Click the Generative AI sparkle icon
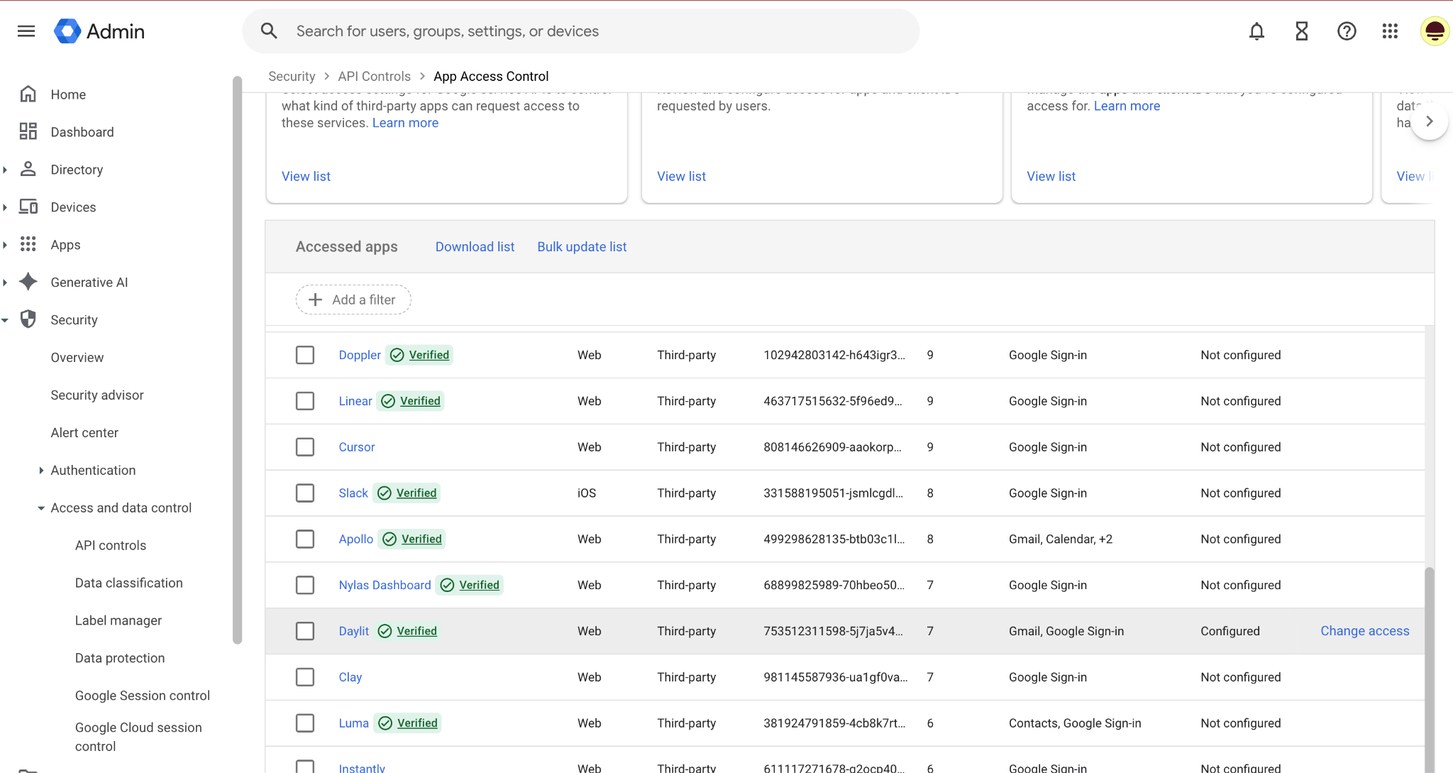This screenshot has height=773, width=1453. [x=28, y=283]
